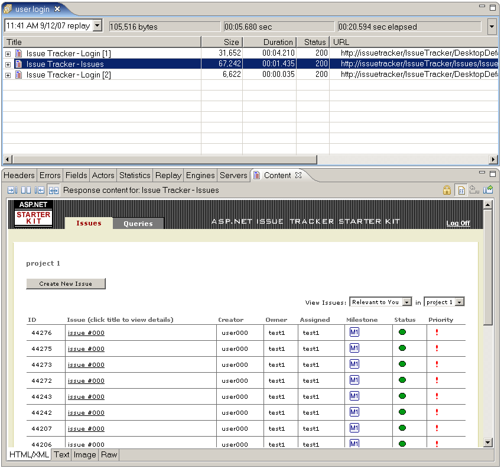The image size is (501, 468).
Task: Expand the Issue Tracker - Issues row
Action: click(8, 64)
